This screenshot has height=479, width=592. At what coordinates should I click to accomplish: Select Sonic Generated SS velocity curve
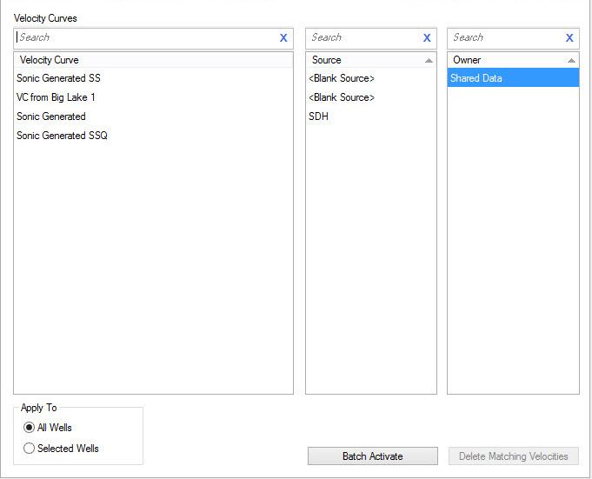pyautogui.click(x=58, y=78)
